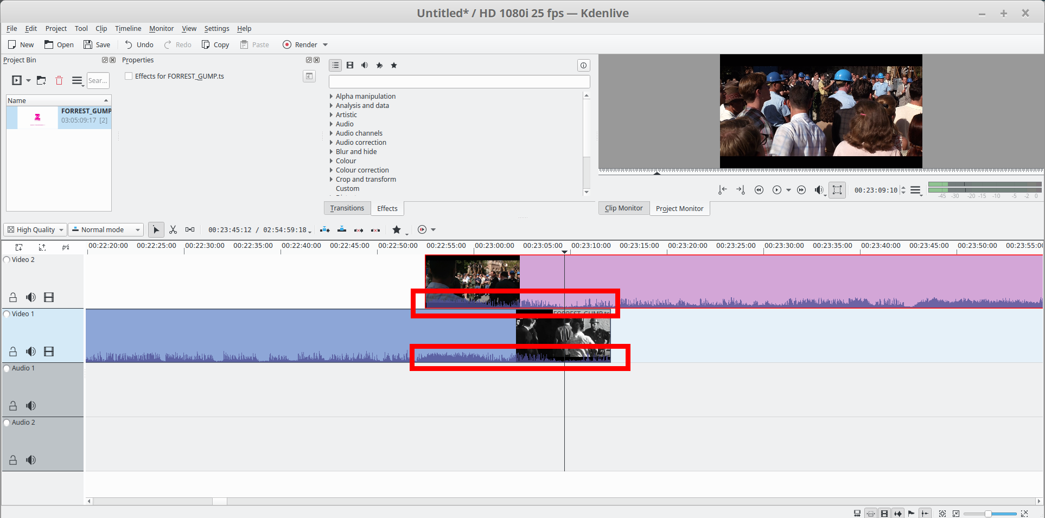The height and width of the screenshot is (518, 1045).
Task: Lock the Video 2 track
Action: coord(13,297)
